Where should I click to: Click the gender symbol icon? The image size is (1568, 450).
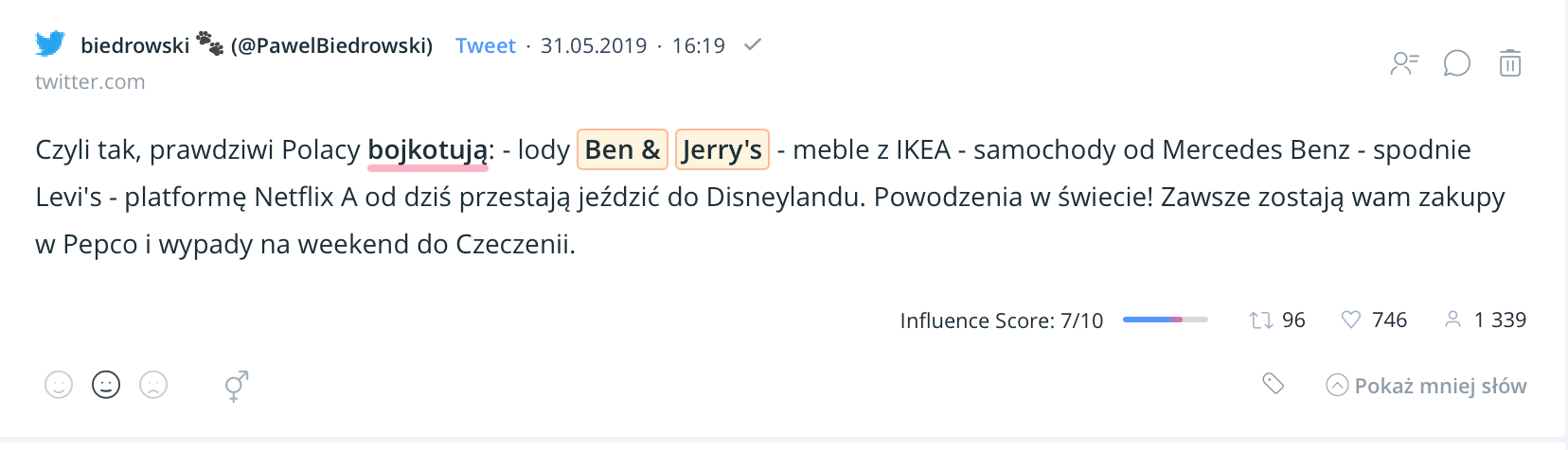tap(236, 385)
